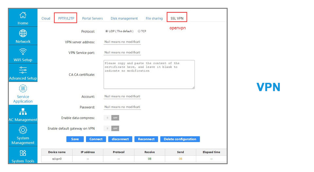314x172 pixels.
Task: Click the orange 0B Send value
Action: [x=181, y=159]
